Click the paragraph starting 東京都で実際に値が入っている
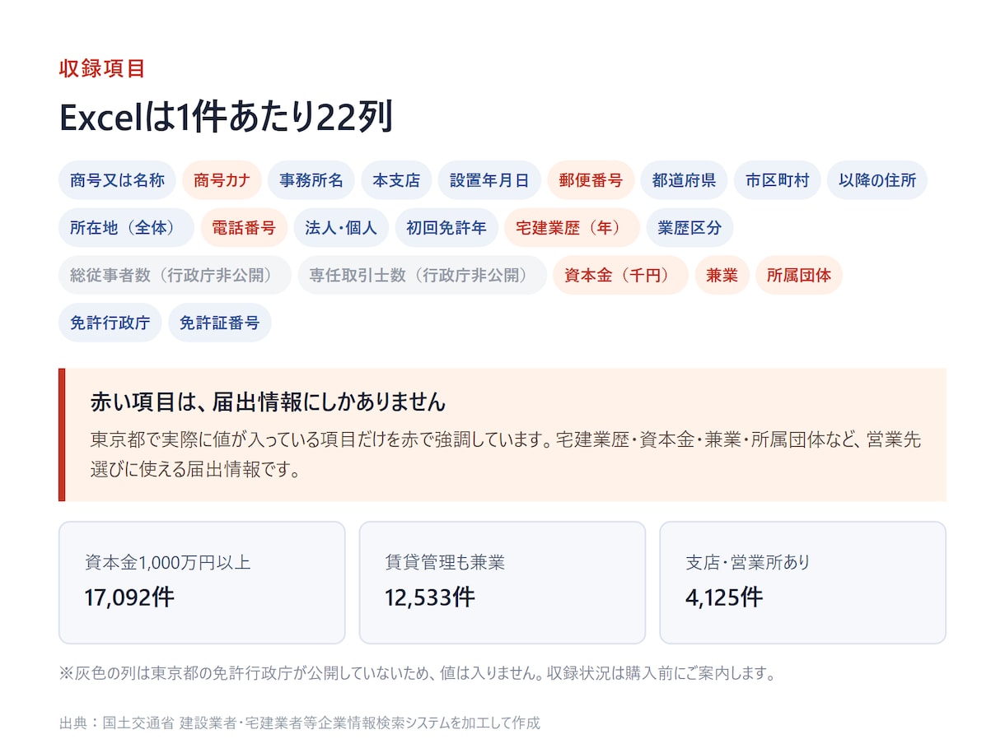 pyautogui.click(x=505, y=454)
